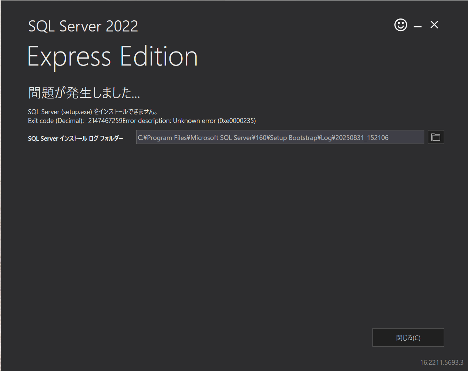Viewport: 468px width, 371px height.
Task: Click the 'Exit code (Decimal)' error line
Action: pos(142,121)
